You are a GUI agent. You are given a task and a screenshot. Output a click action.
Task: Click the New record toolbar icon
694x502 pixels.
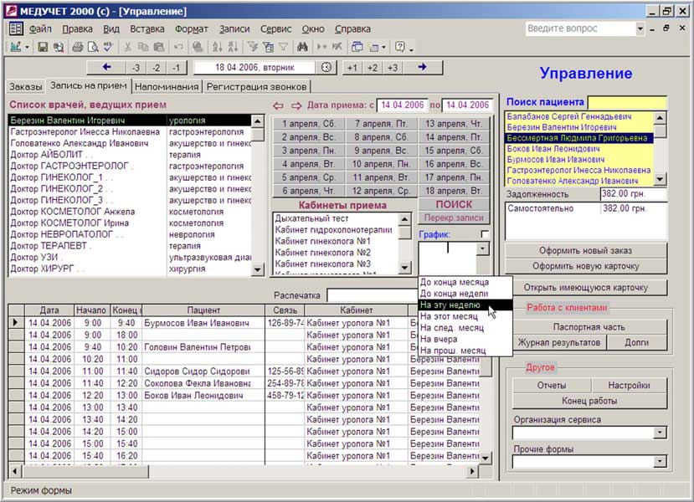point(321,47)
